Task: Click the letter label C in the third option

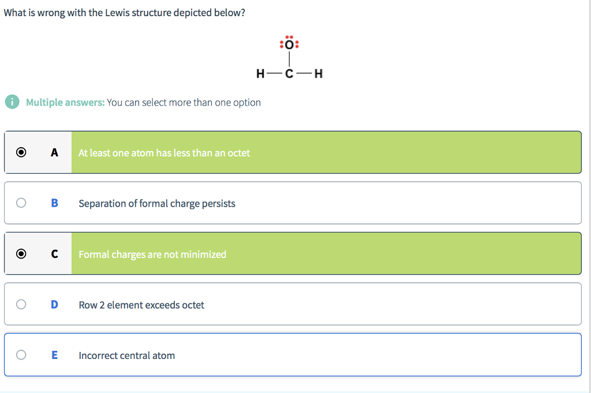Action: (x=54, y=254)
